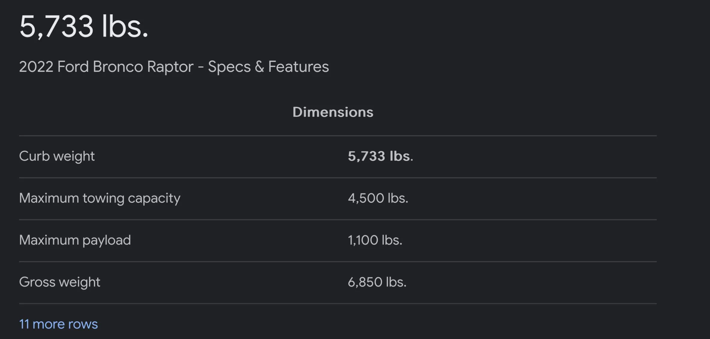Select the Gross weight row label
This screenshot has height=339, width=710.
coord(60,282)
